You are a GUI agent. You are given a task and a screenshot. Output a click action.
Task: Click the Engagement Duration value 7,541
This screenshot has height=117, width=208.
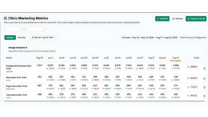pyautogui.click(x=129, y=65)
